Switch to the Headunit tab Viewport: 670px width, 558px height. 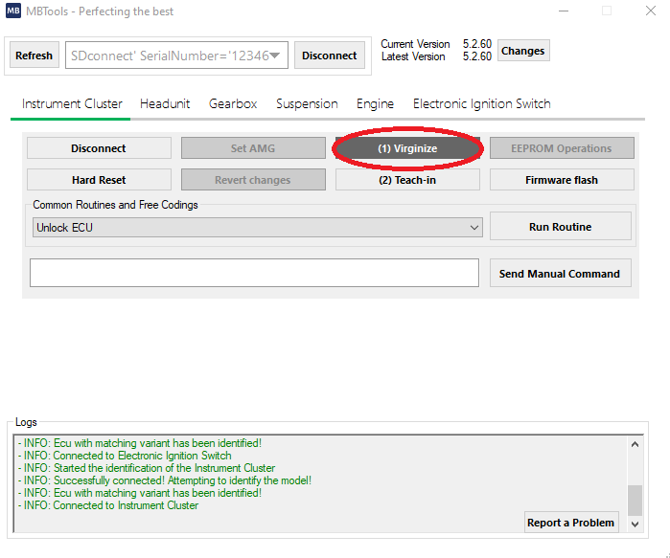click(x=165, y=103)
